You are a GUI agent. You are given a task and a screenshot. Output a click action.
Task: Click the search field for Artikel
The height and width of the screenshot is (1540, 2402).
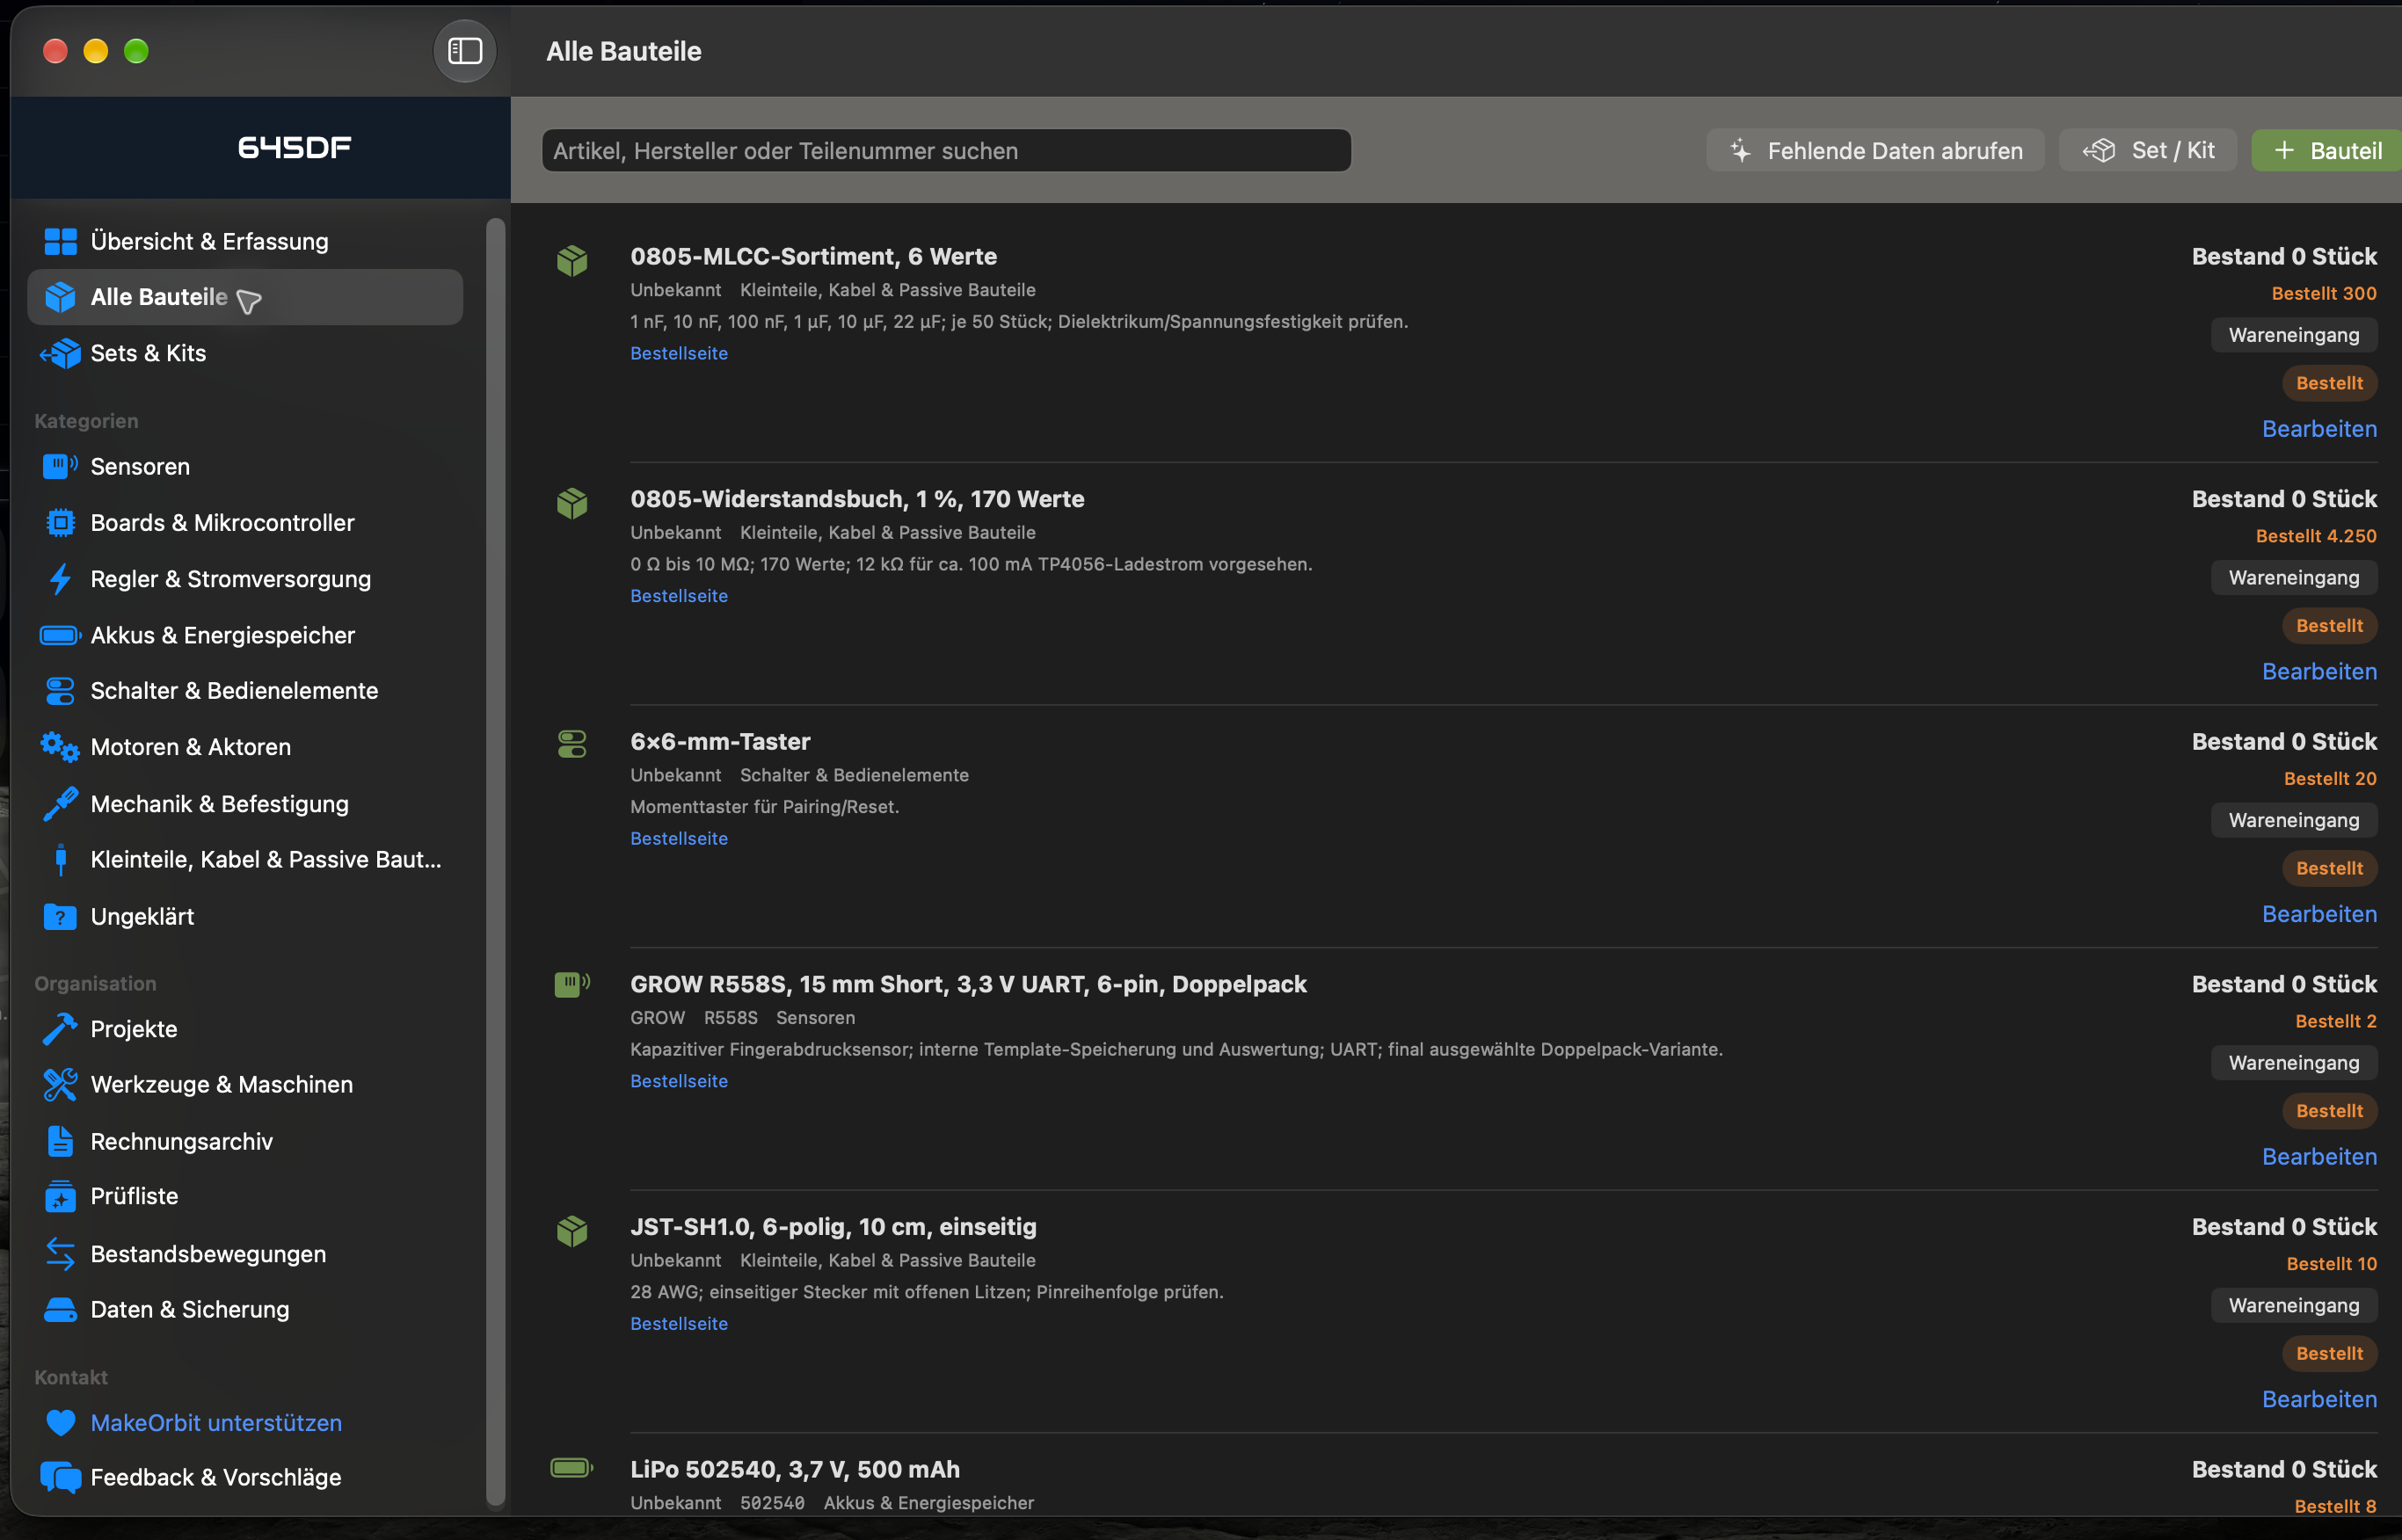(946, 150)
